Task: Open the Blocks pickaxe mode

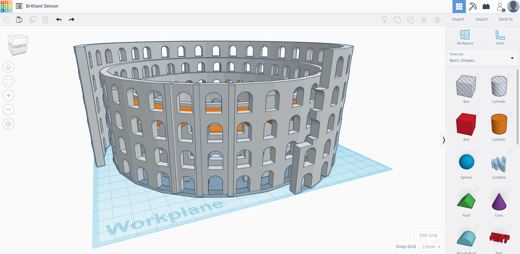Action: coord(473,7)
